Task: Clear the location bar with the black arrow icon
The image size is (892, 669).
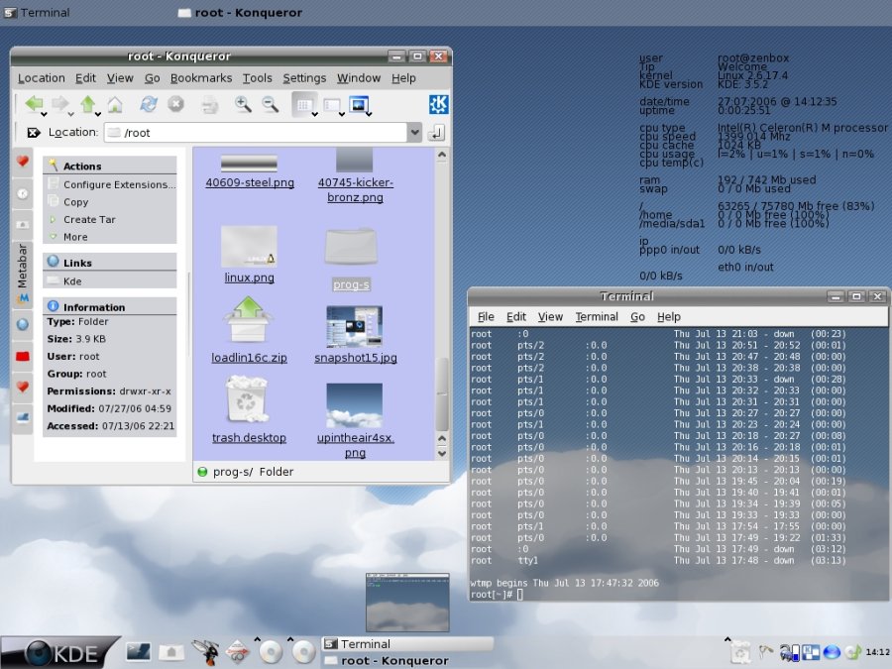Action: tap(34, 133)
